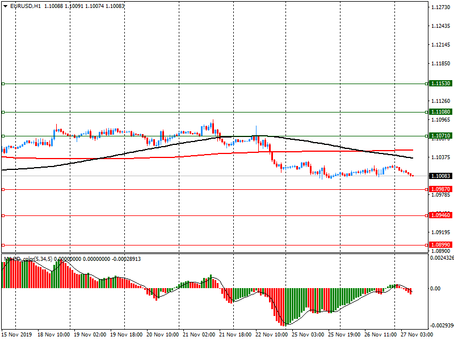The image size is (454, 341).
Task: Click the green 1.10710 price level tag
Action: pos(440,136)
